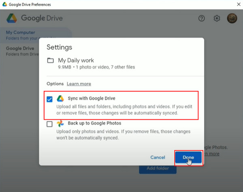Click the folder icon beside My Daily work
Image resolution: width=243 pixels, height=192 pixels.
(50, 60)
